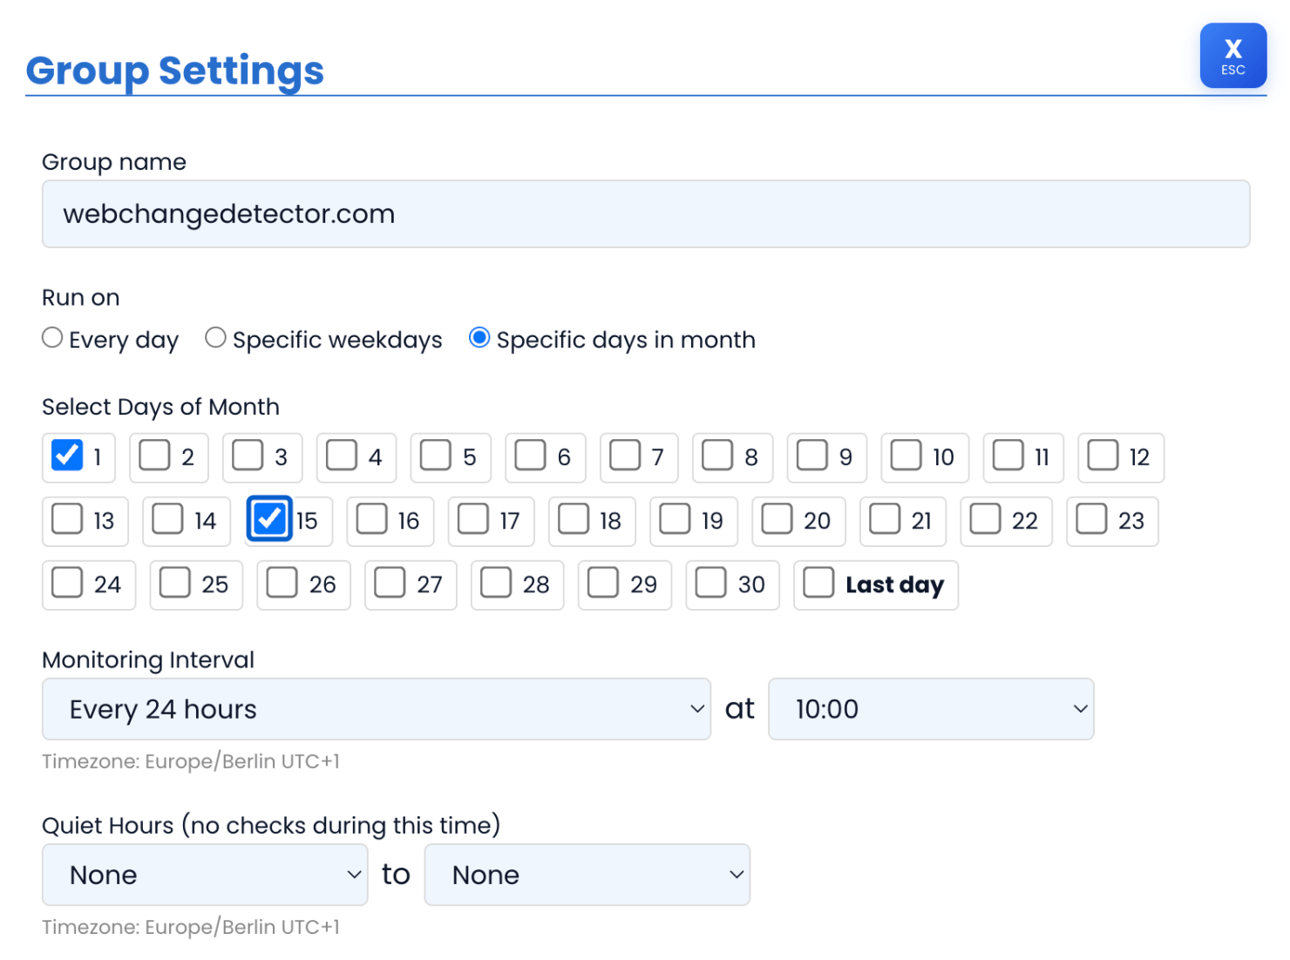This screenshot has width=1290, height=960.
Task: Toggle day 30 checkbox
Action: (711, 582)
